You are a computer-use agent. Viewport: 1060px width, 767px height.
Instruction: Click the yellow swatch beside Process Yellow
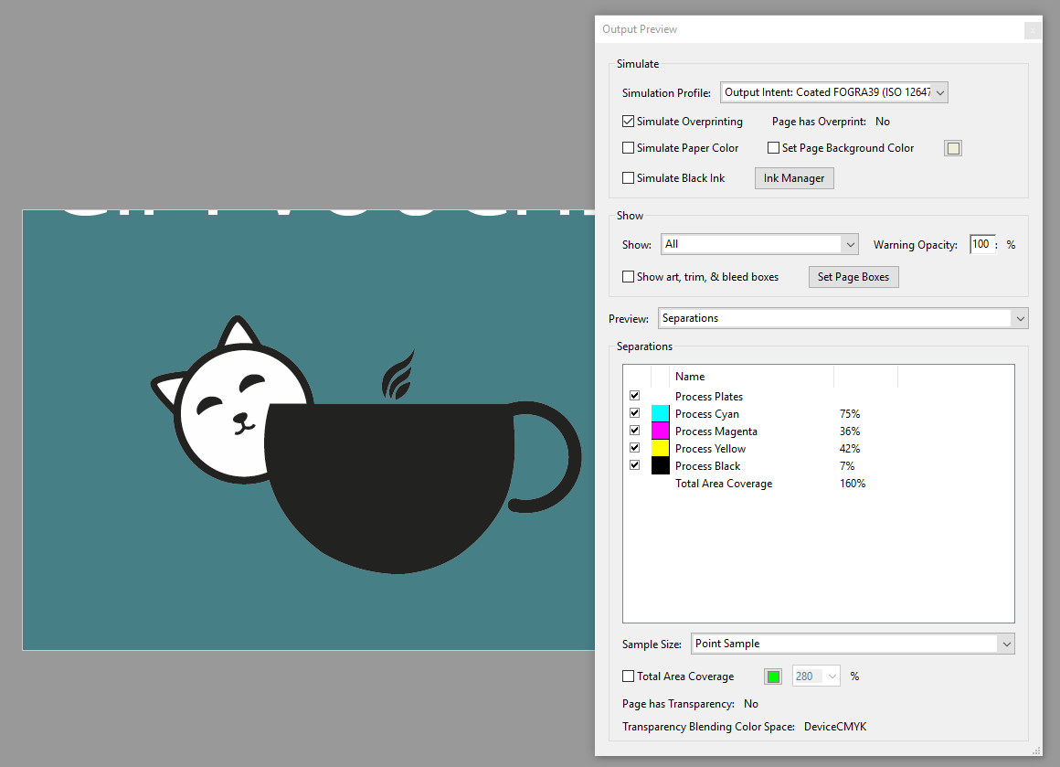pos(661,449)
